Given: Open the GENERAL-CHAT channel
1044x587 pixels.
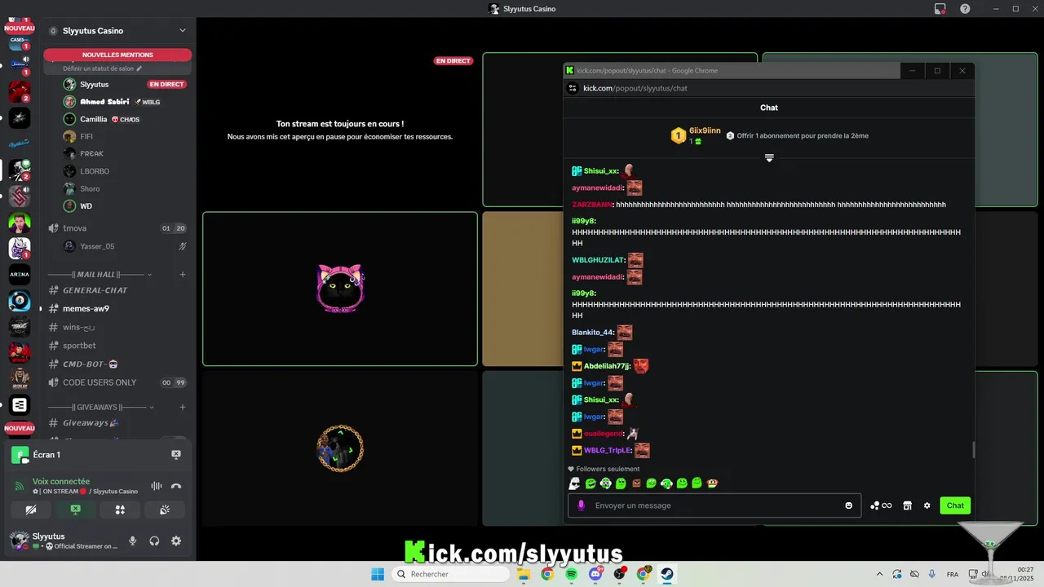Looking at the screenshot, I should [117, 290].
